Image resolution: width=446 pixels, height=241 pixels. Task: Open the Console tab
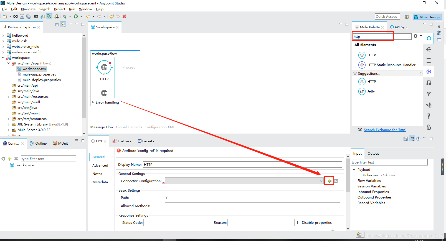click(x=146, y=141)
